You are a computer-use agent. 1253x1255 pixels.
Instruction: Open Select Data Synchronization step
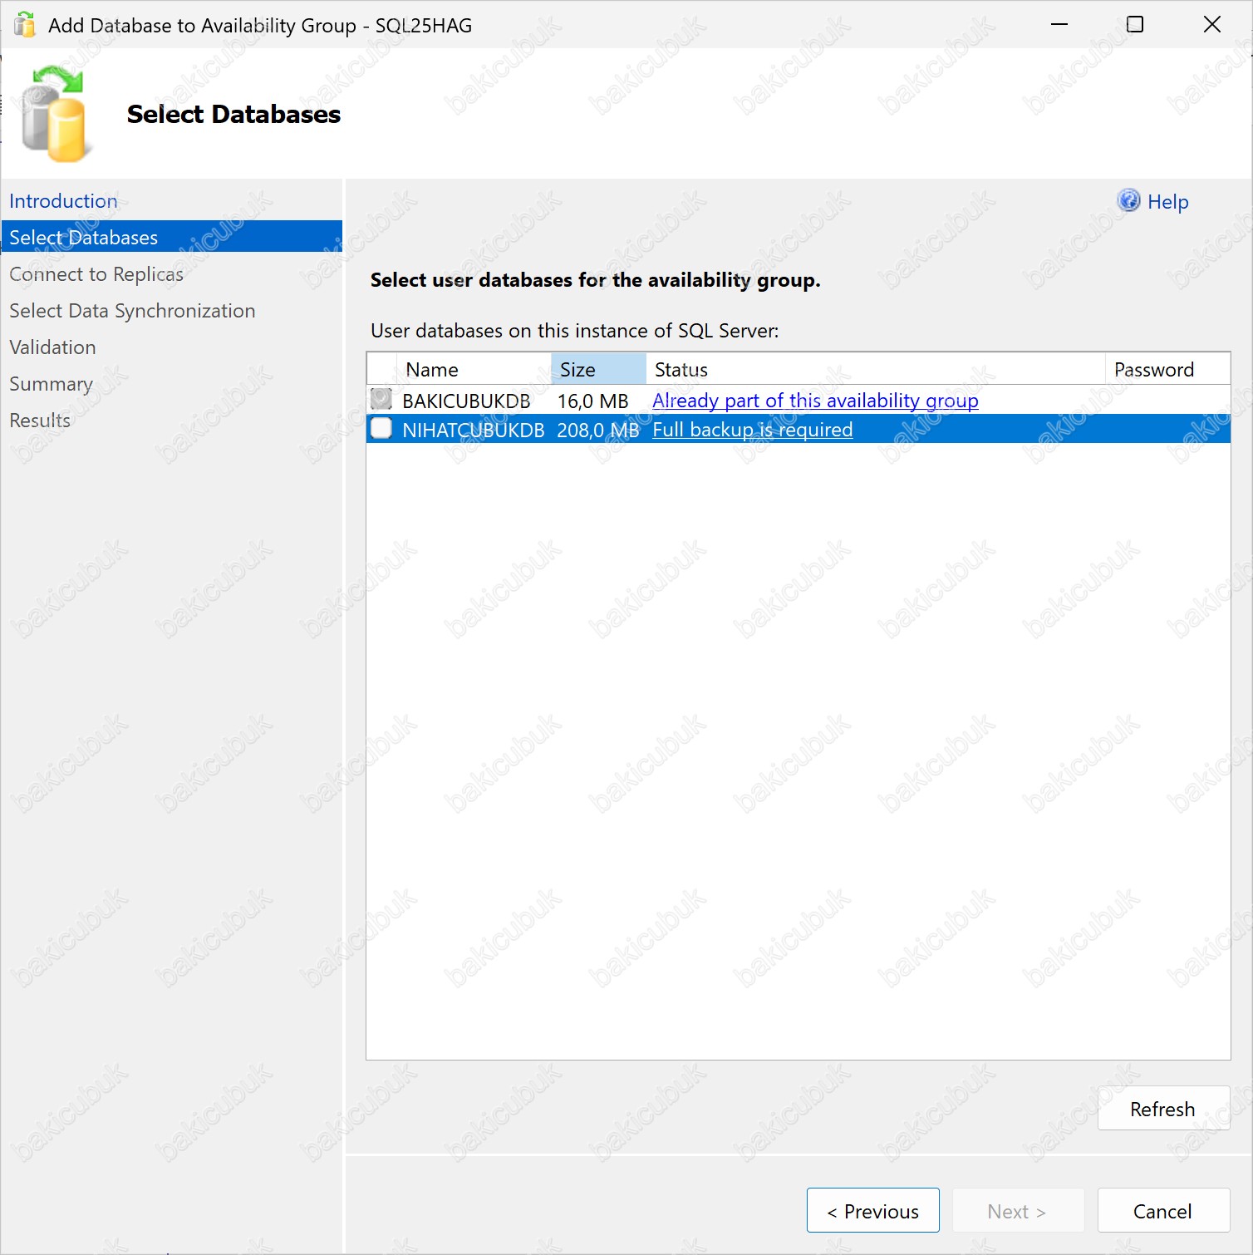[132, 311]
